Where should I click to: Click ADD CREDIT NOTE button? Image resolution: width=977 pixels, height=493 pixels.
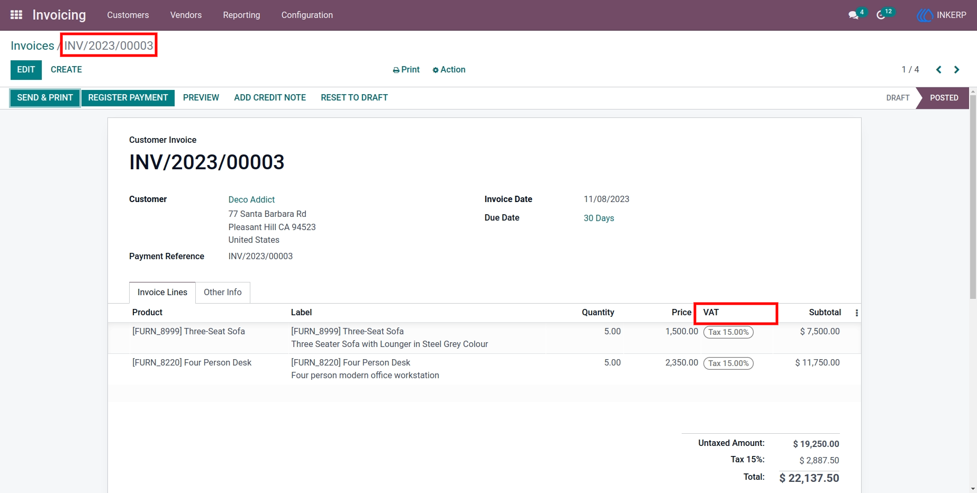point(270,98)
